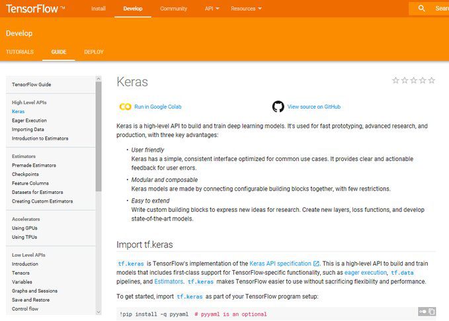Image resolution: width=449 pixels, height=321 pixels.
Task: Open Premade Estimators sidebar item
Action: tap(34, 165)
